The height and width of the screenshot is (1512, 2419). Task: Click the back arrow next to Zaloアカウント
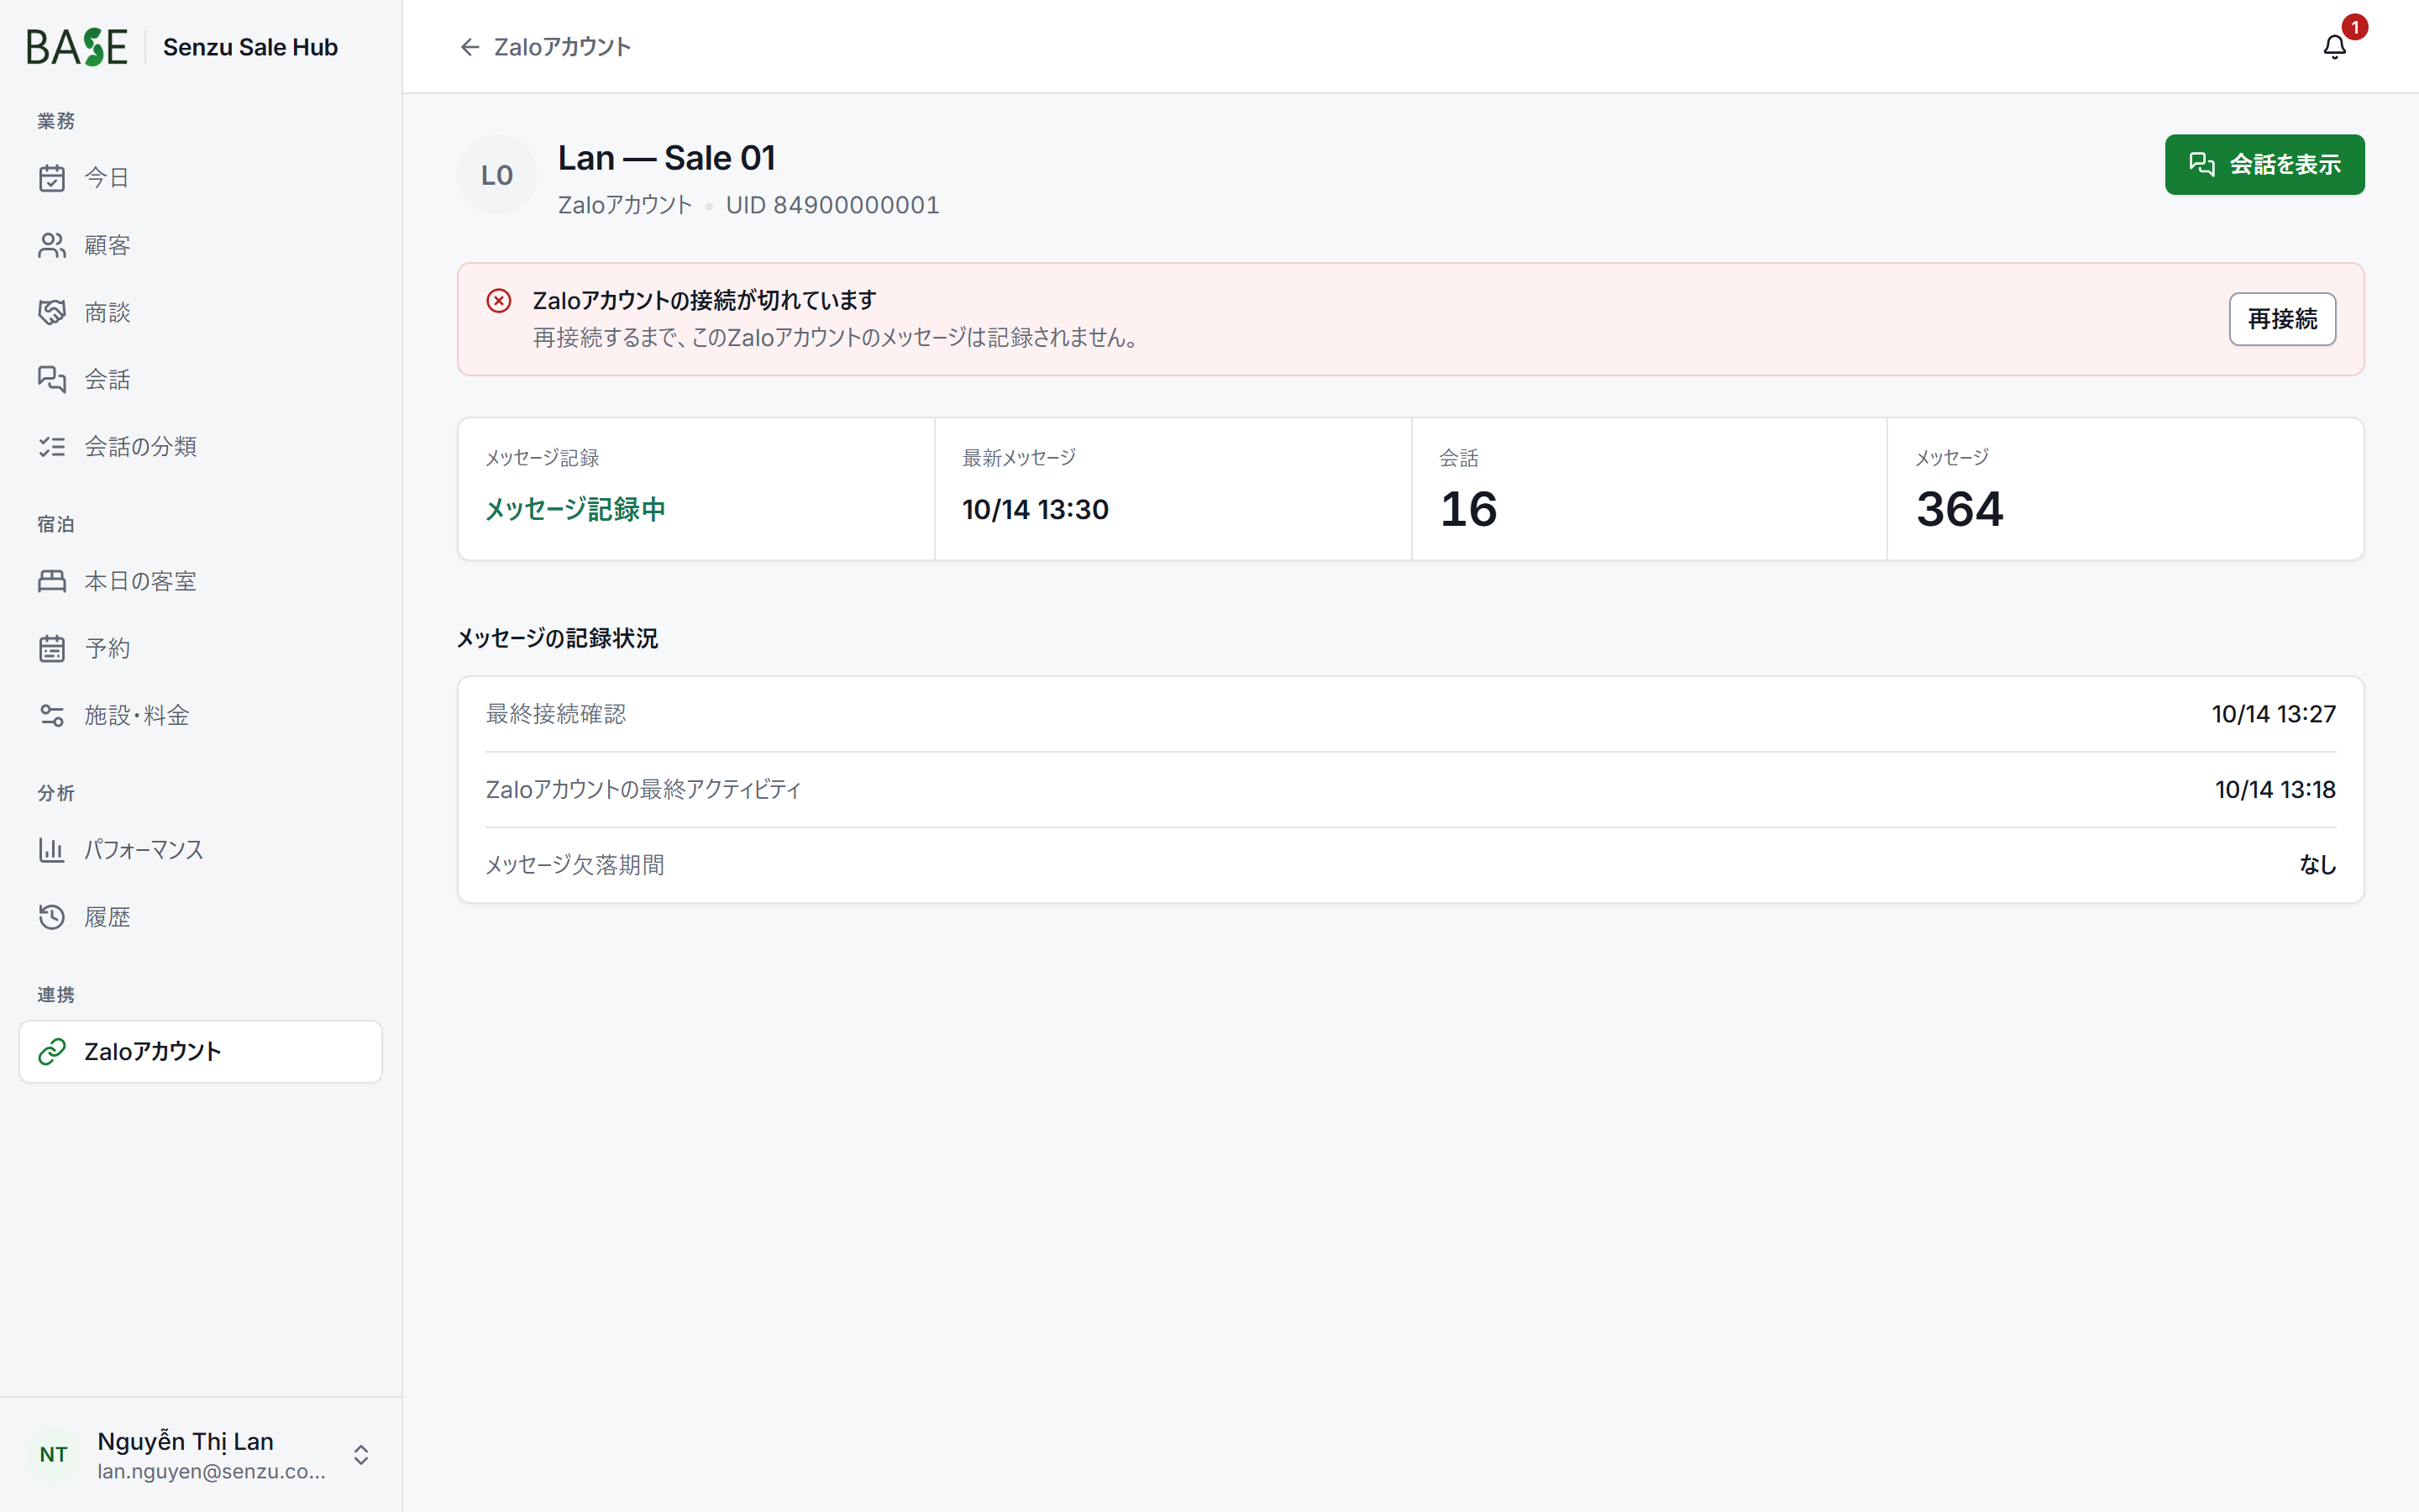coord(470,47)
